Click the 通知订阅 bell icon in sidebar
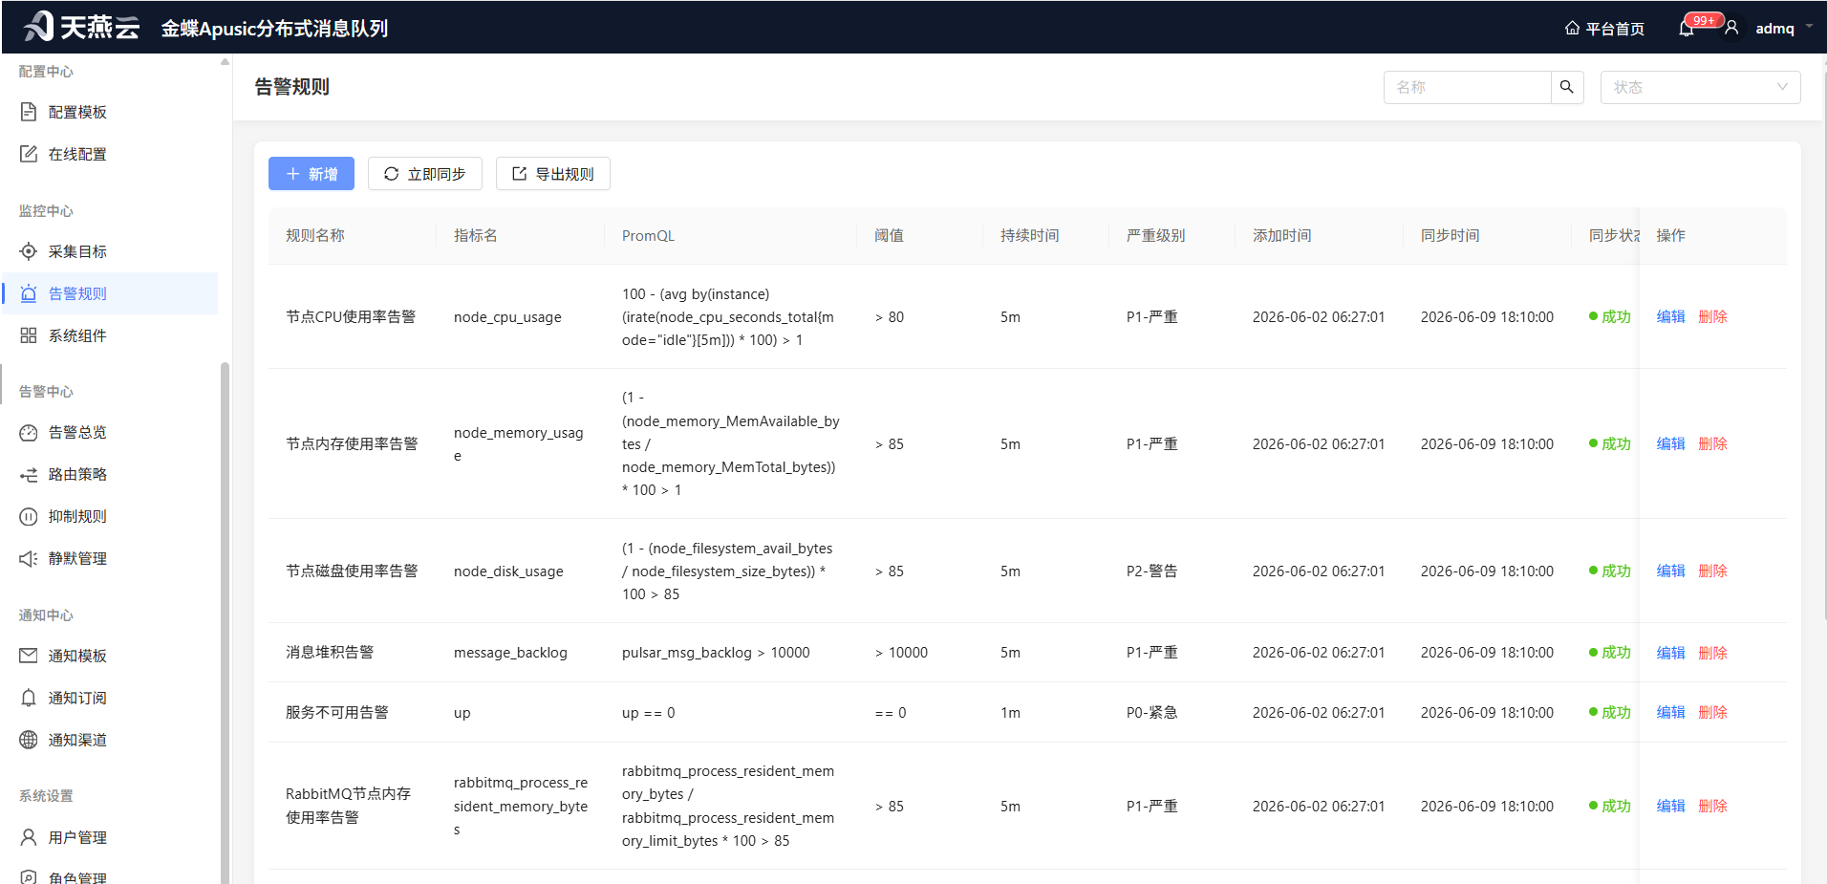Viewport: 1827px width, 884px height. [x=29, y=698]
